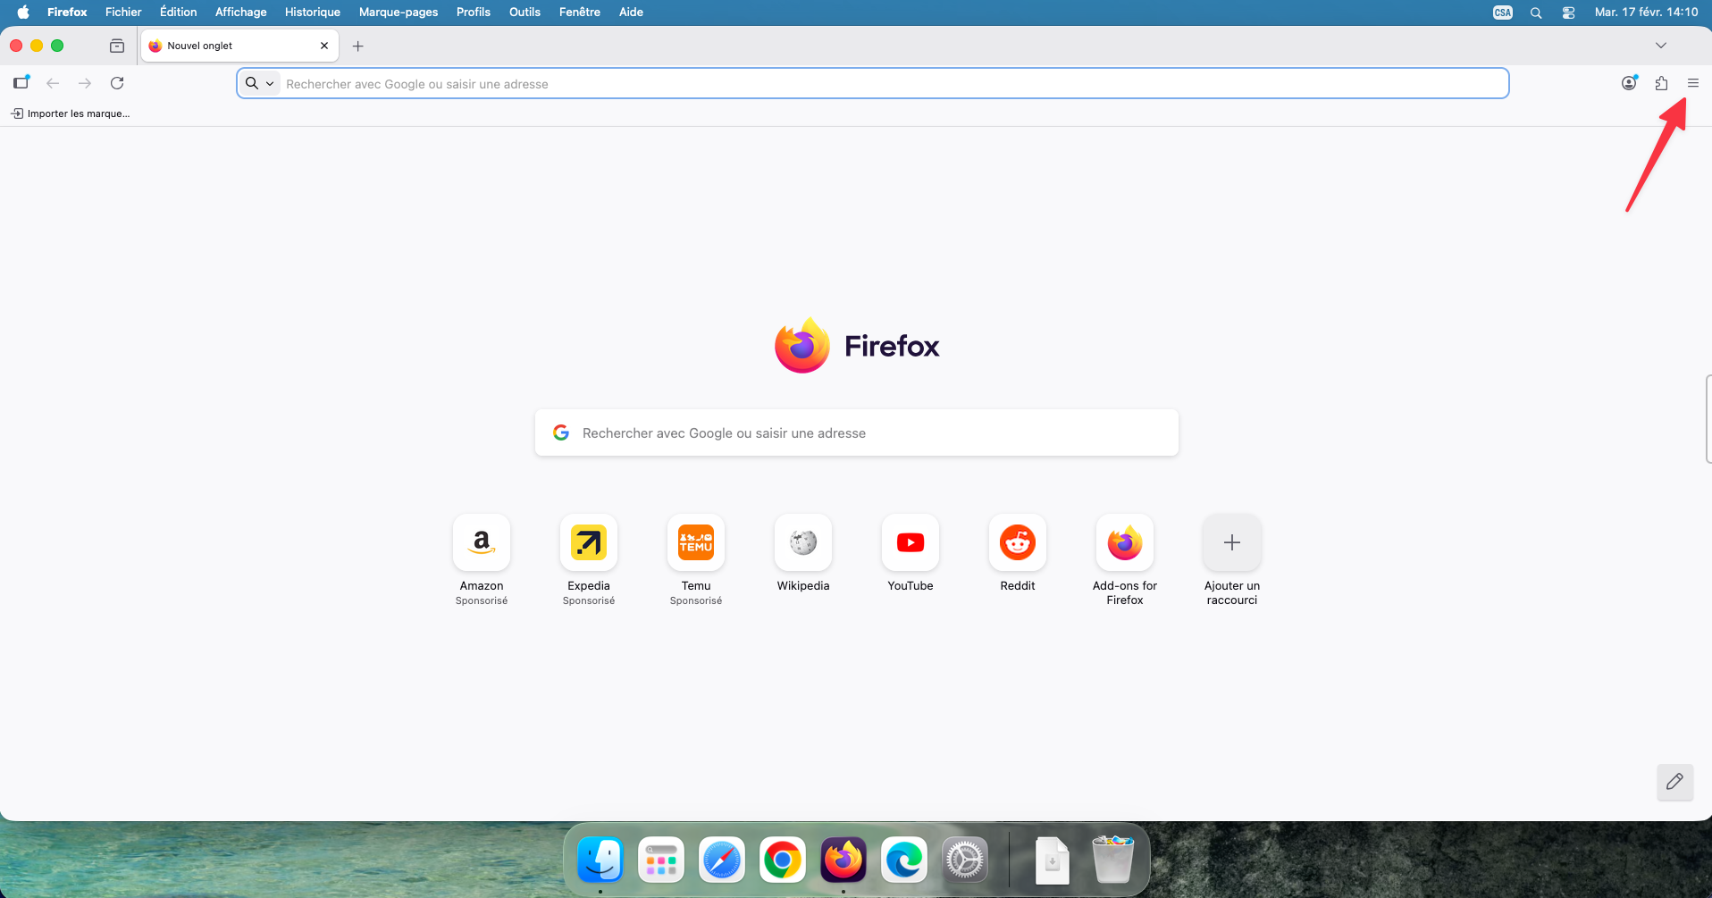This screenshot has width=1712, height=898.
Task: Open Google Chrome from the Dock
Action: pos(783,860)
